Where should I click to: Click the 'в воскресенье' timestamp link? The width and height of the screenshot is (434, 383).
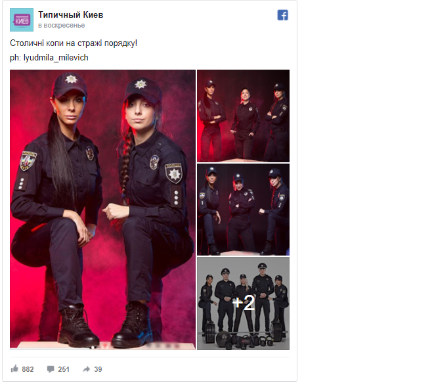62,25
